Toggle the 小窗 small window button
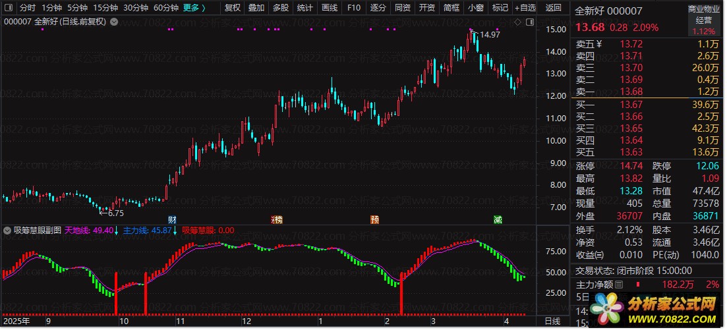This screenshot has height=330, width=727. 475,7
